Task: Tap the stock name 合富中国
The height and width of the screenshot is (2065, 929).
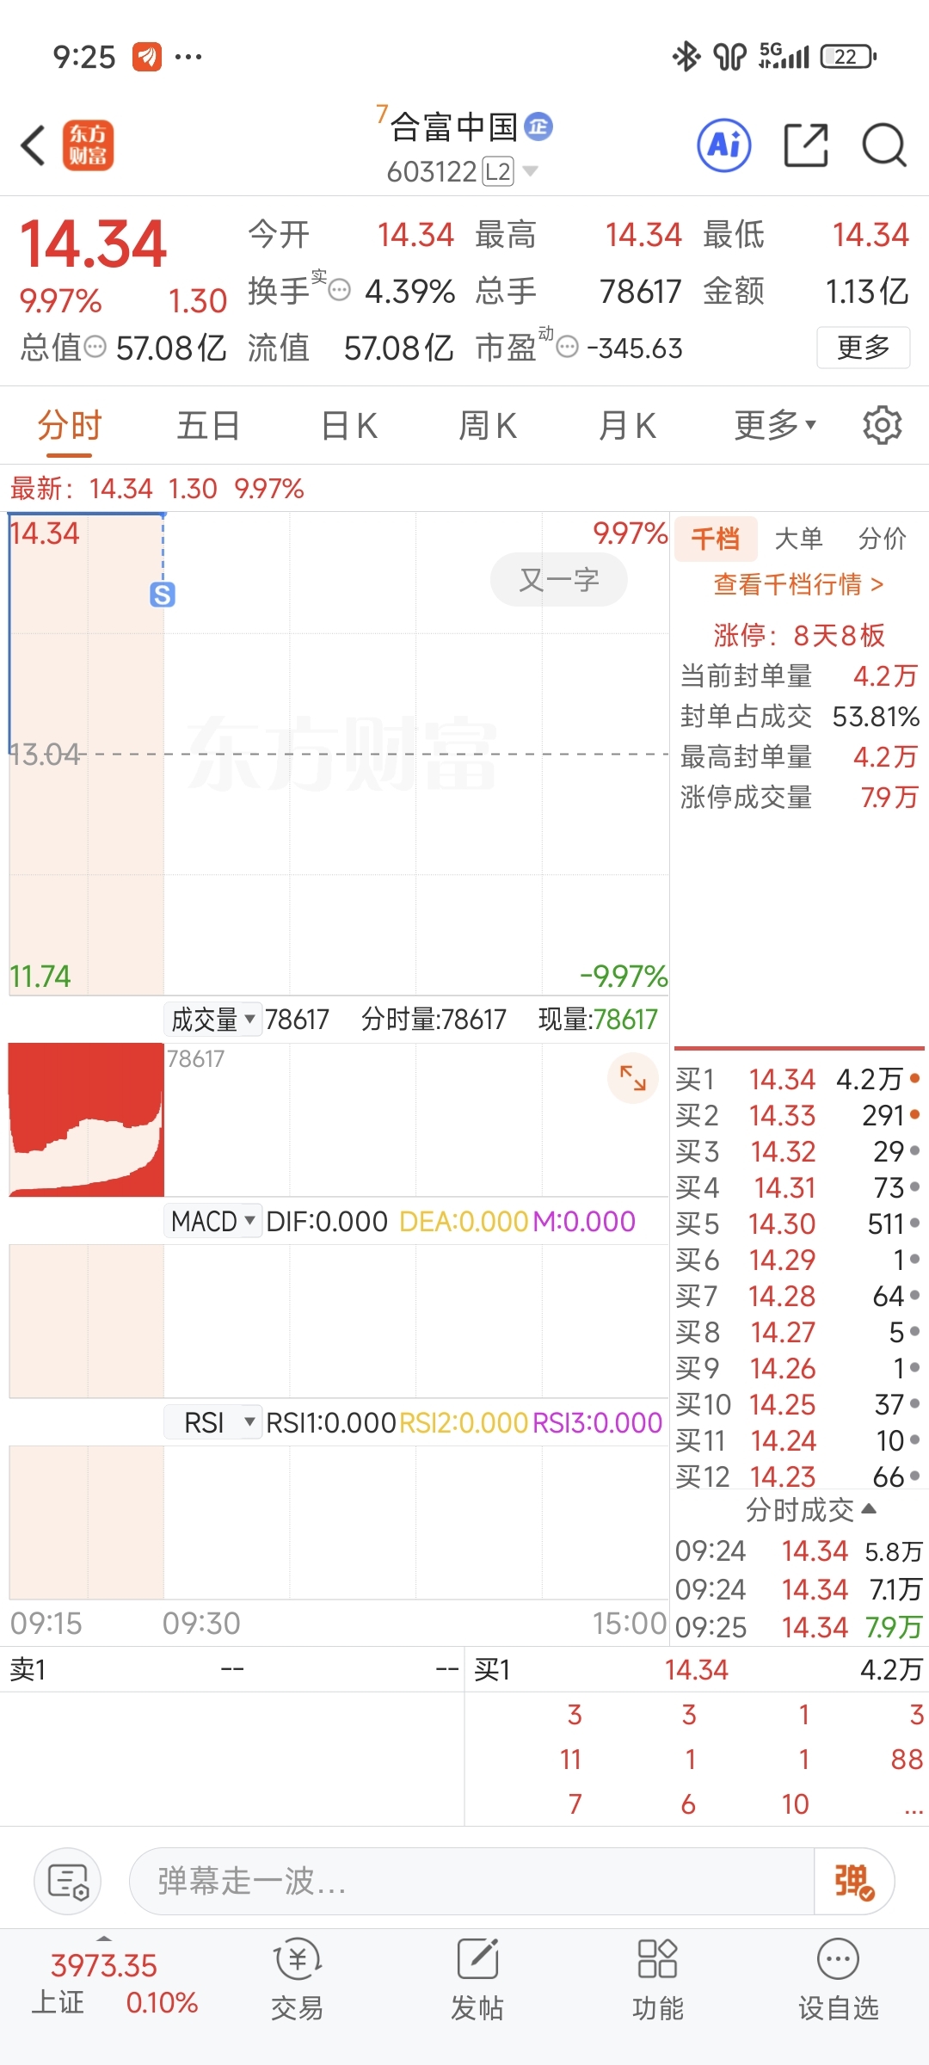Action: (x=453, y=126)
